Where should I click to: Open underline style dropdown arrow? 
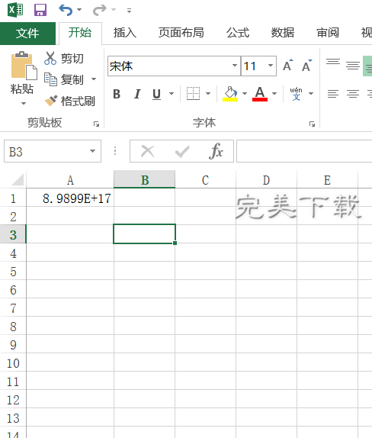click(172, 94)
